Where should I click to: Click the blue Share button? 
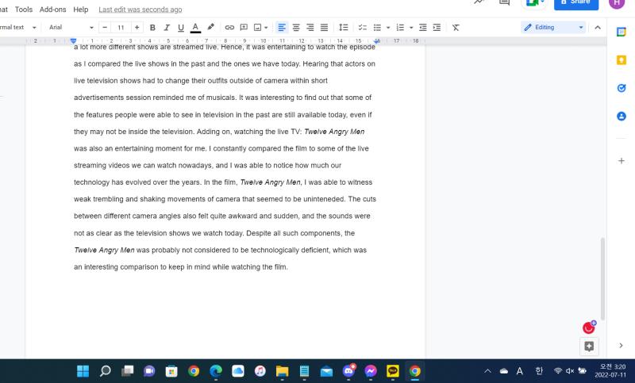point(576,3)
